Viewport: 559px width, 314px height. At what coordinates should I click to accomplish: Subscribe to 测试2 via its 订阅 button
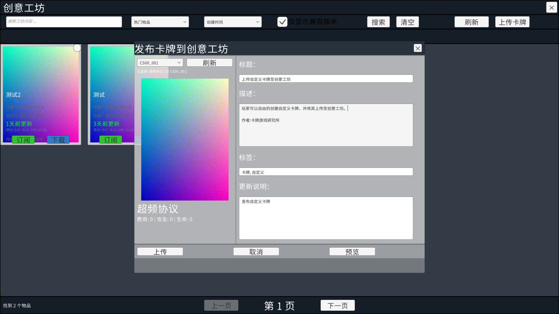pos(23,140)
